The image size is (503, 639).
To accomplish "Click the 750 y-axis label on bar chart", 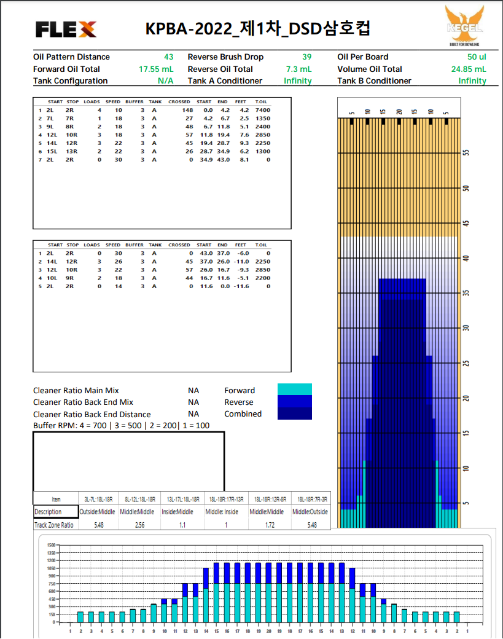I will [x=52, y=584].
